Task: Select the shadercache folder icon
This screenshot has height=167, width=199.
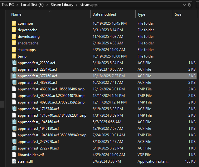Action: [14, 43]
